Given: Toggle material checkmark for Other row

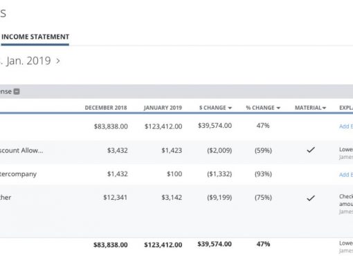Looking at the screenshot, I should (x=311, y=198).
